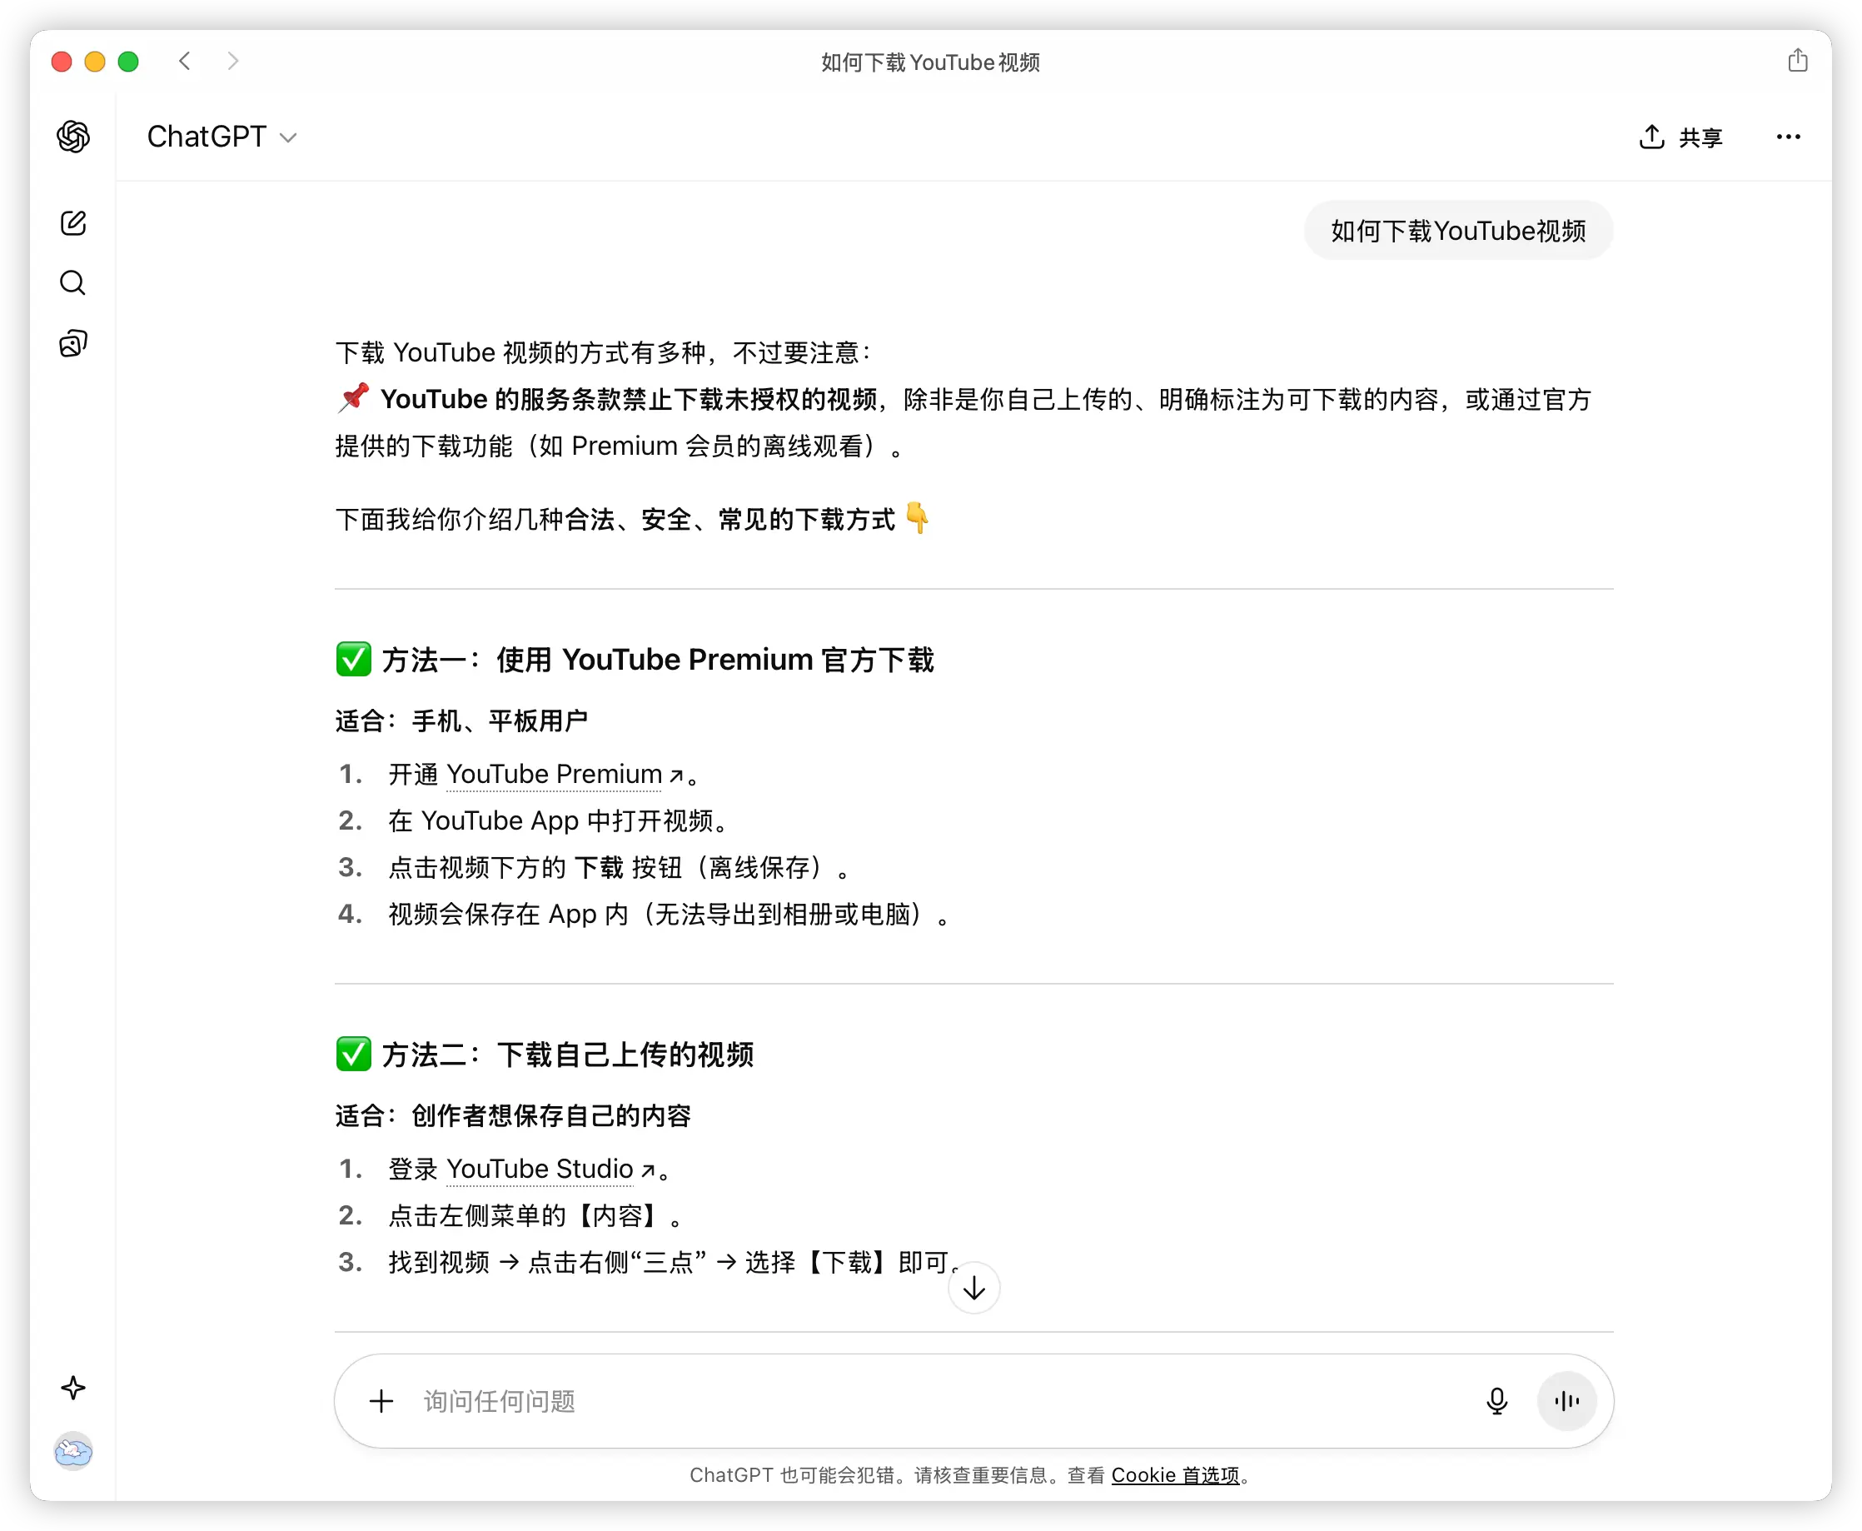Open the user profile avatar
The width and height of the screenshot is (1862, 1531).
(x=73, y=1451)
